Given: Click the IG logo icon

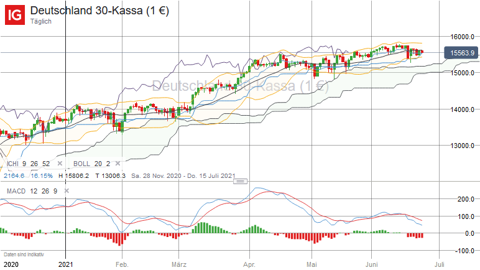Looking at the screenshot, I should (15, 15).
